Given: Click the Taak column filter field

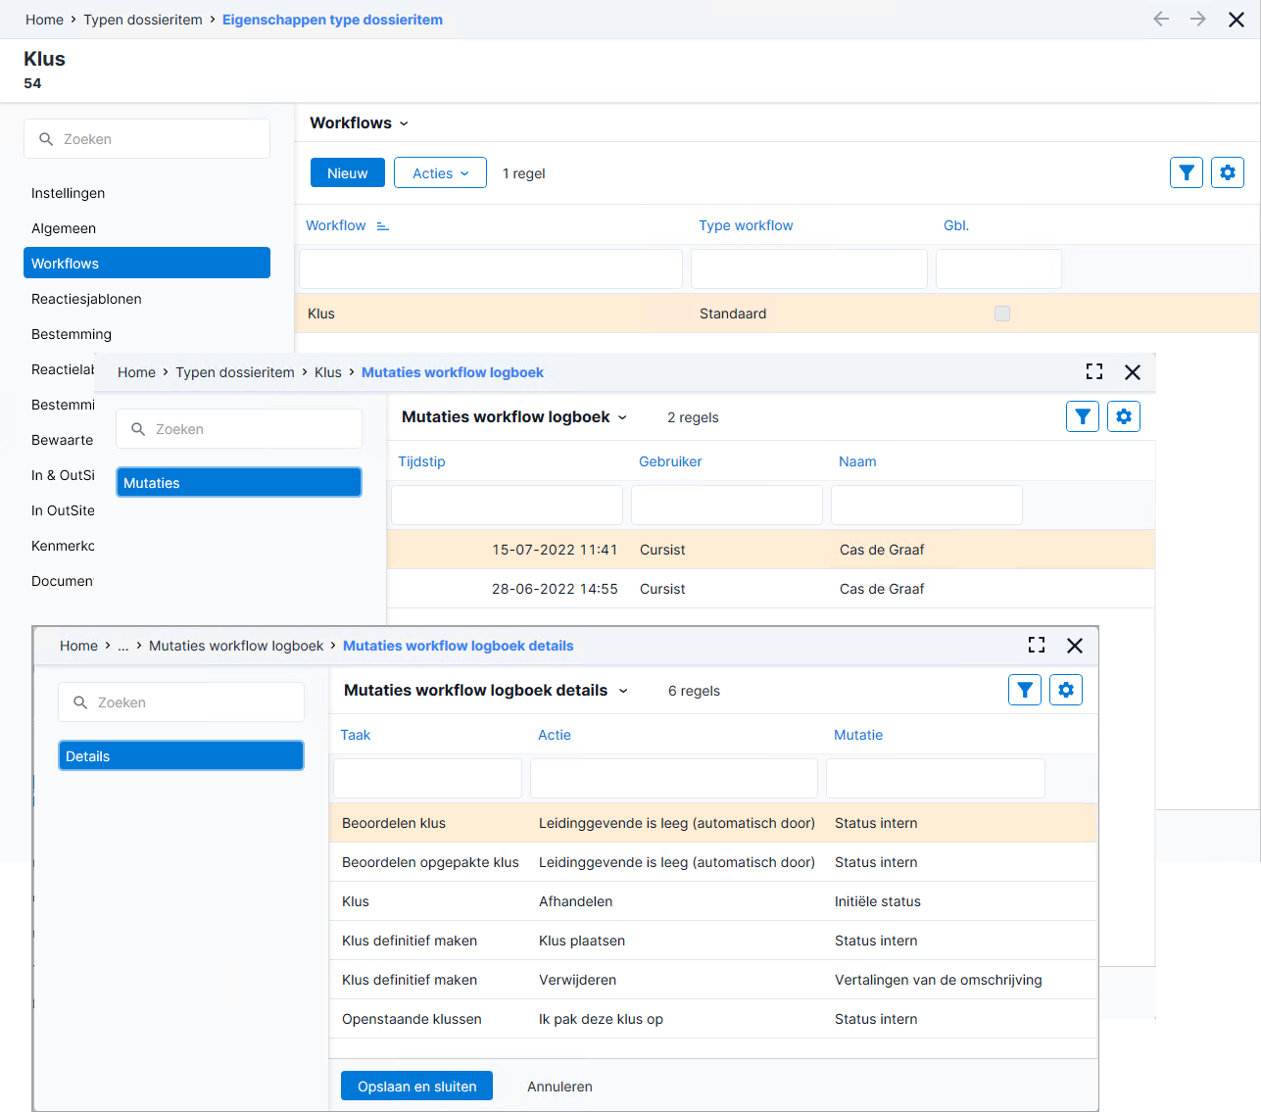Looking at the screenshot, I should [x=427, y=778].
